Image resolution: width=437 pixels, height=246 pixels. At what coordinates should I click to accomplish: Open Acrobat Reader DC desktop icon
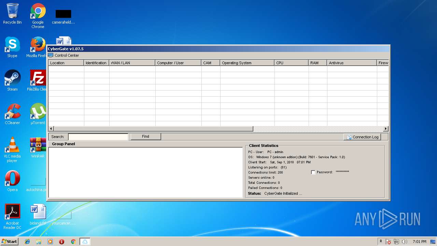pos(12,217)
